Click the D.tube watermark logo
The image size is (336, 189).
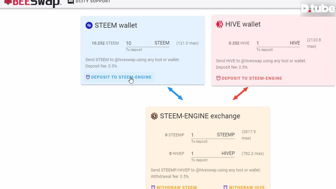[318, 8]
